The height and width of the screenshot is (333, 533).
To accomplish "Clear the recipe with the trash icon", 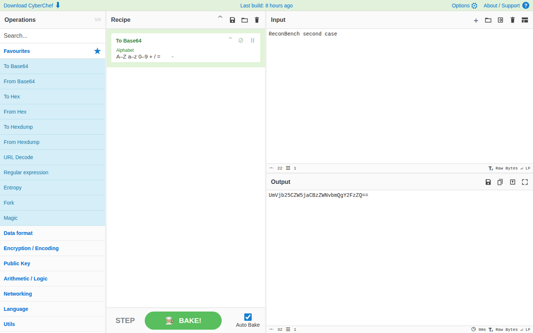I will tap(257, 20).
